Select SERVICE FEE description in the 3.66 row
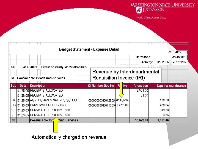Viewport: 198px width, 149px height. (x=50, y=115)
